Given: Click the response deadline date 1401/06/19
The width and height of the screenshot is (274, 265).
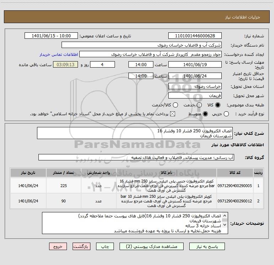Looking at the screenshot, I should pos(195,65).
